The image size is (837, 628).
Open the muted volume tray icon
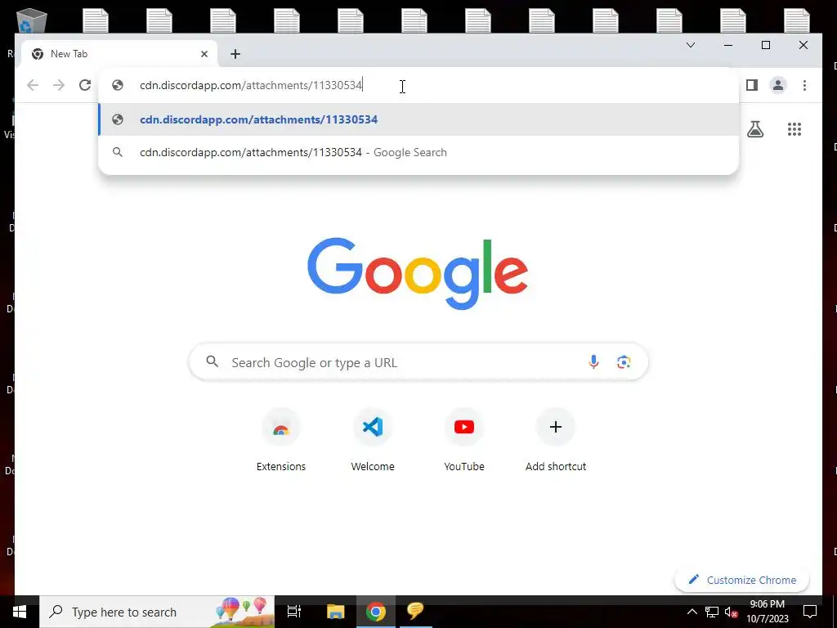732,612
